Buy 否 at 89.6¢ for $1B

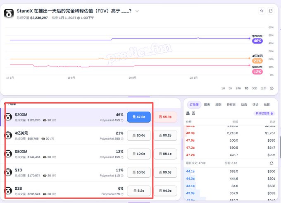(x=165, y=172)
